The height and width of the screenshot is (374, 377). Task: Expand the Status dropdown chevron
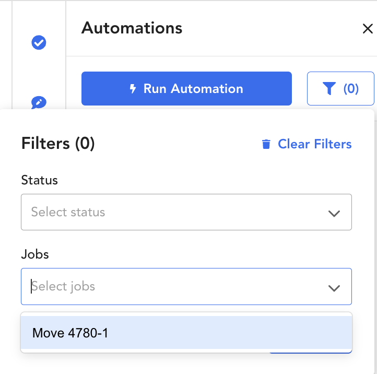(x=334, y=213)
